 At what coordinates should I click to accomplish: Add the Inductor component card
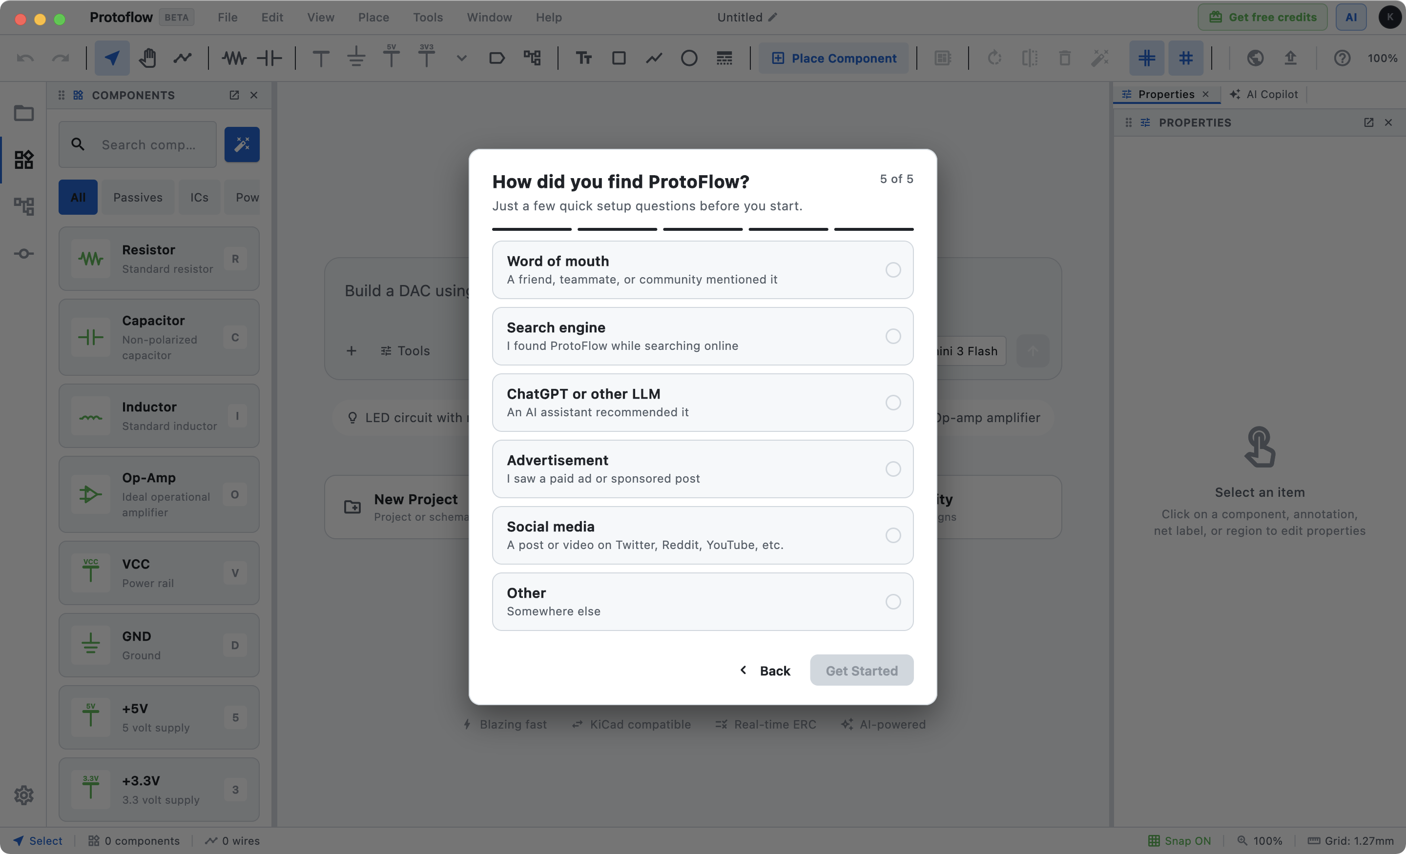tap(159, 415)
